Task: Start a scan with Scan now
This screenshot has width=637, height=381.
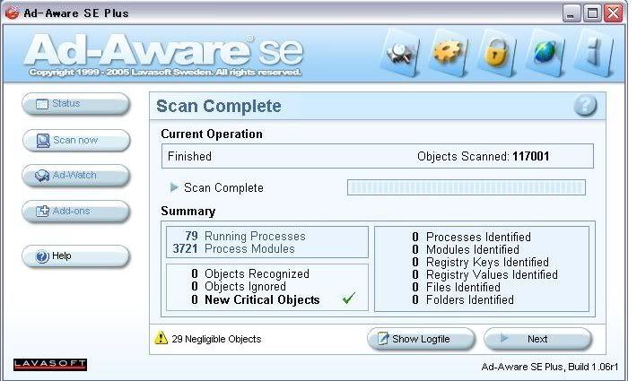Action: pyautogui.click(x=76, y=141)
